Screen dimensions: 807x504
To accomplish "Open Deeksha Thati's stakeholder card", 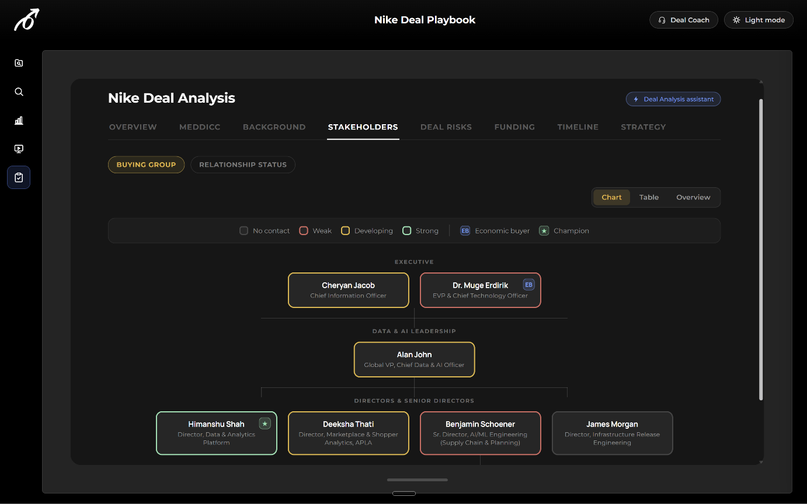I will (x=349, y=433).
